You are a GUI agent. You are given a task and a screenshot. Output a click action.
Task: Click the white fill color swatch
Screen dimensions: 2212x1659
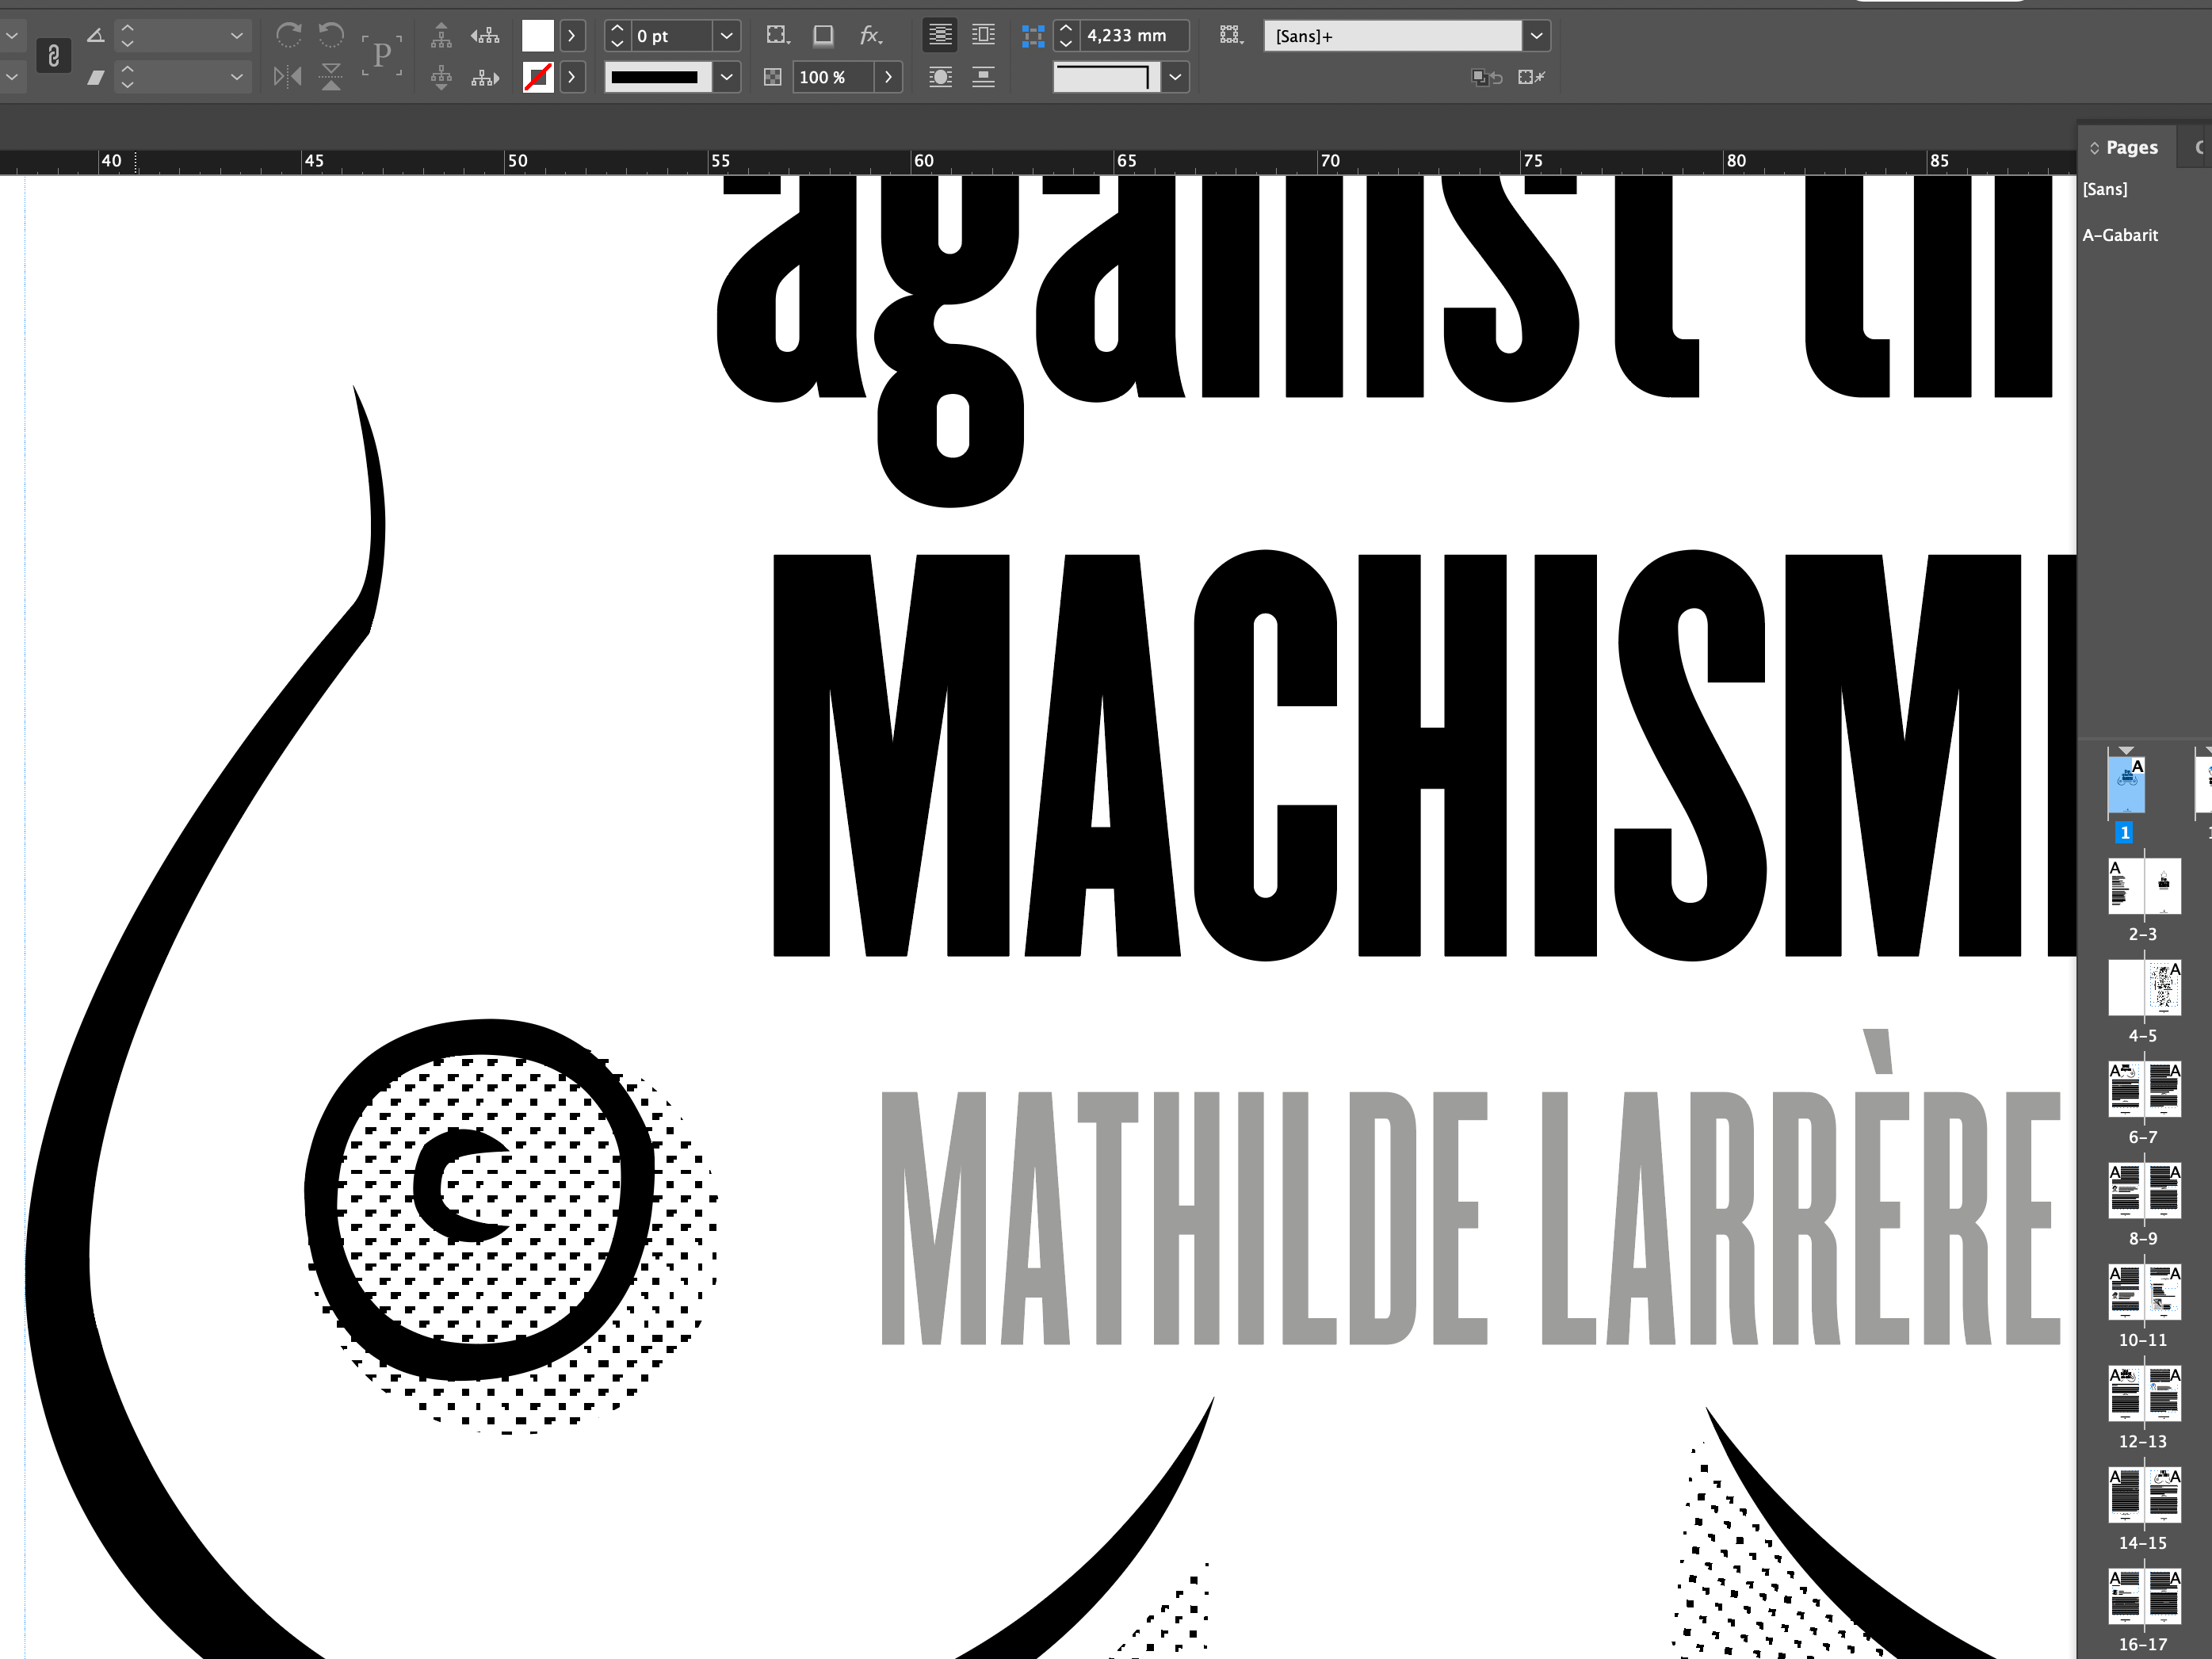point(538,36)
